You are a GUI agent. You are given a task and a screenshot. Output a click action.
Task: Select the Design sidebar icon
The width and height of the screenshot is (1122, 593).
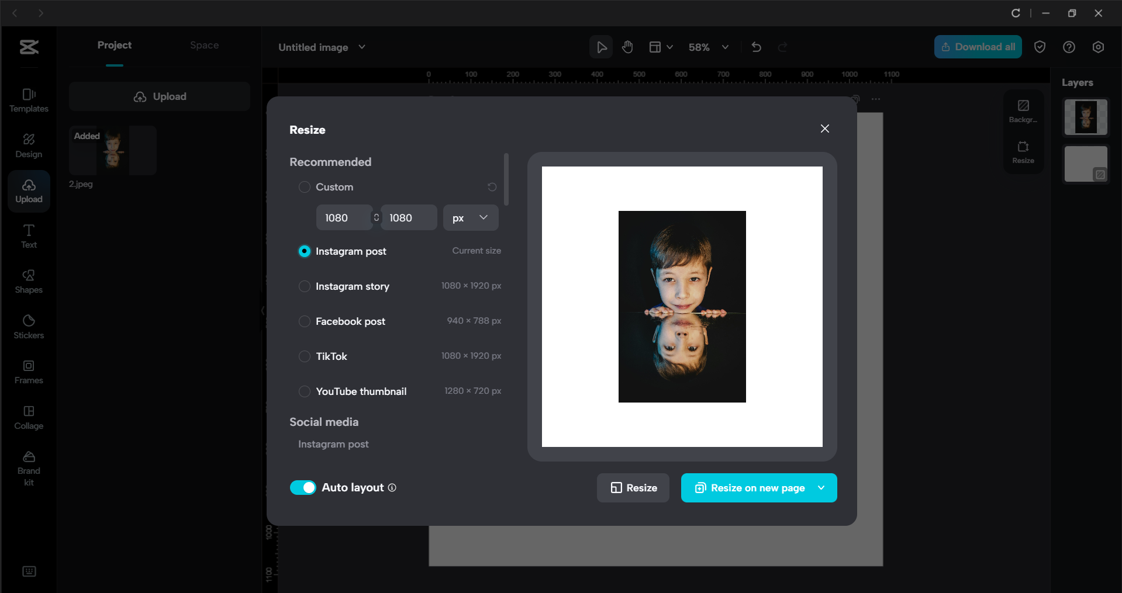[28, 145]
